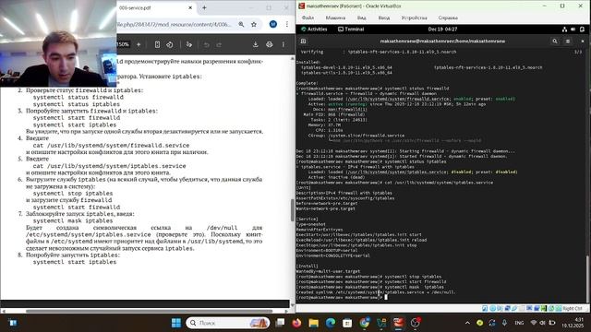Open Microsoft Edge from the taskbar
This screenshot has width=591, height=332.
(331, 323)
